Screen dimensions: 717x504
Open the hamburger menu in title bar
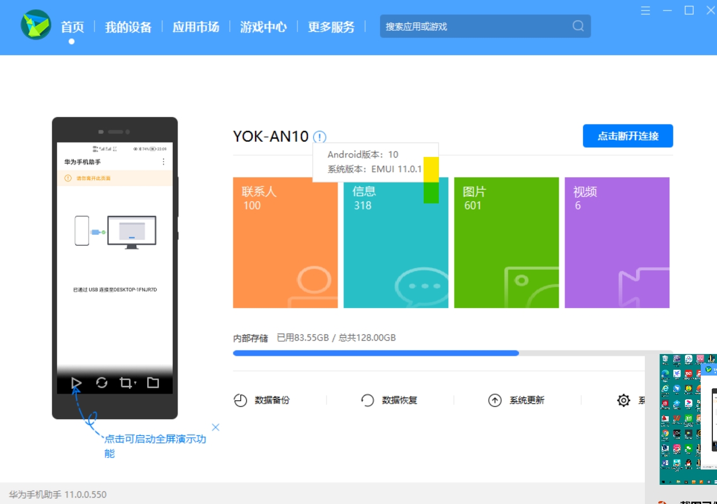645,10
